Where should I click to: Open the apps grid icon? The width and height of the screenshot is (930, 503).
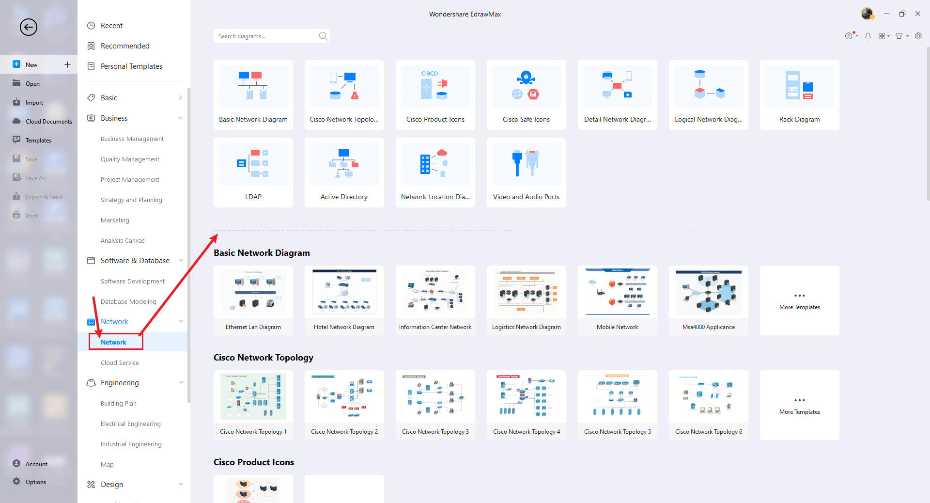[882, 36]
